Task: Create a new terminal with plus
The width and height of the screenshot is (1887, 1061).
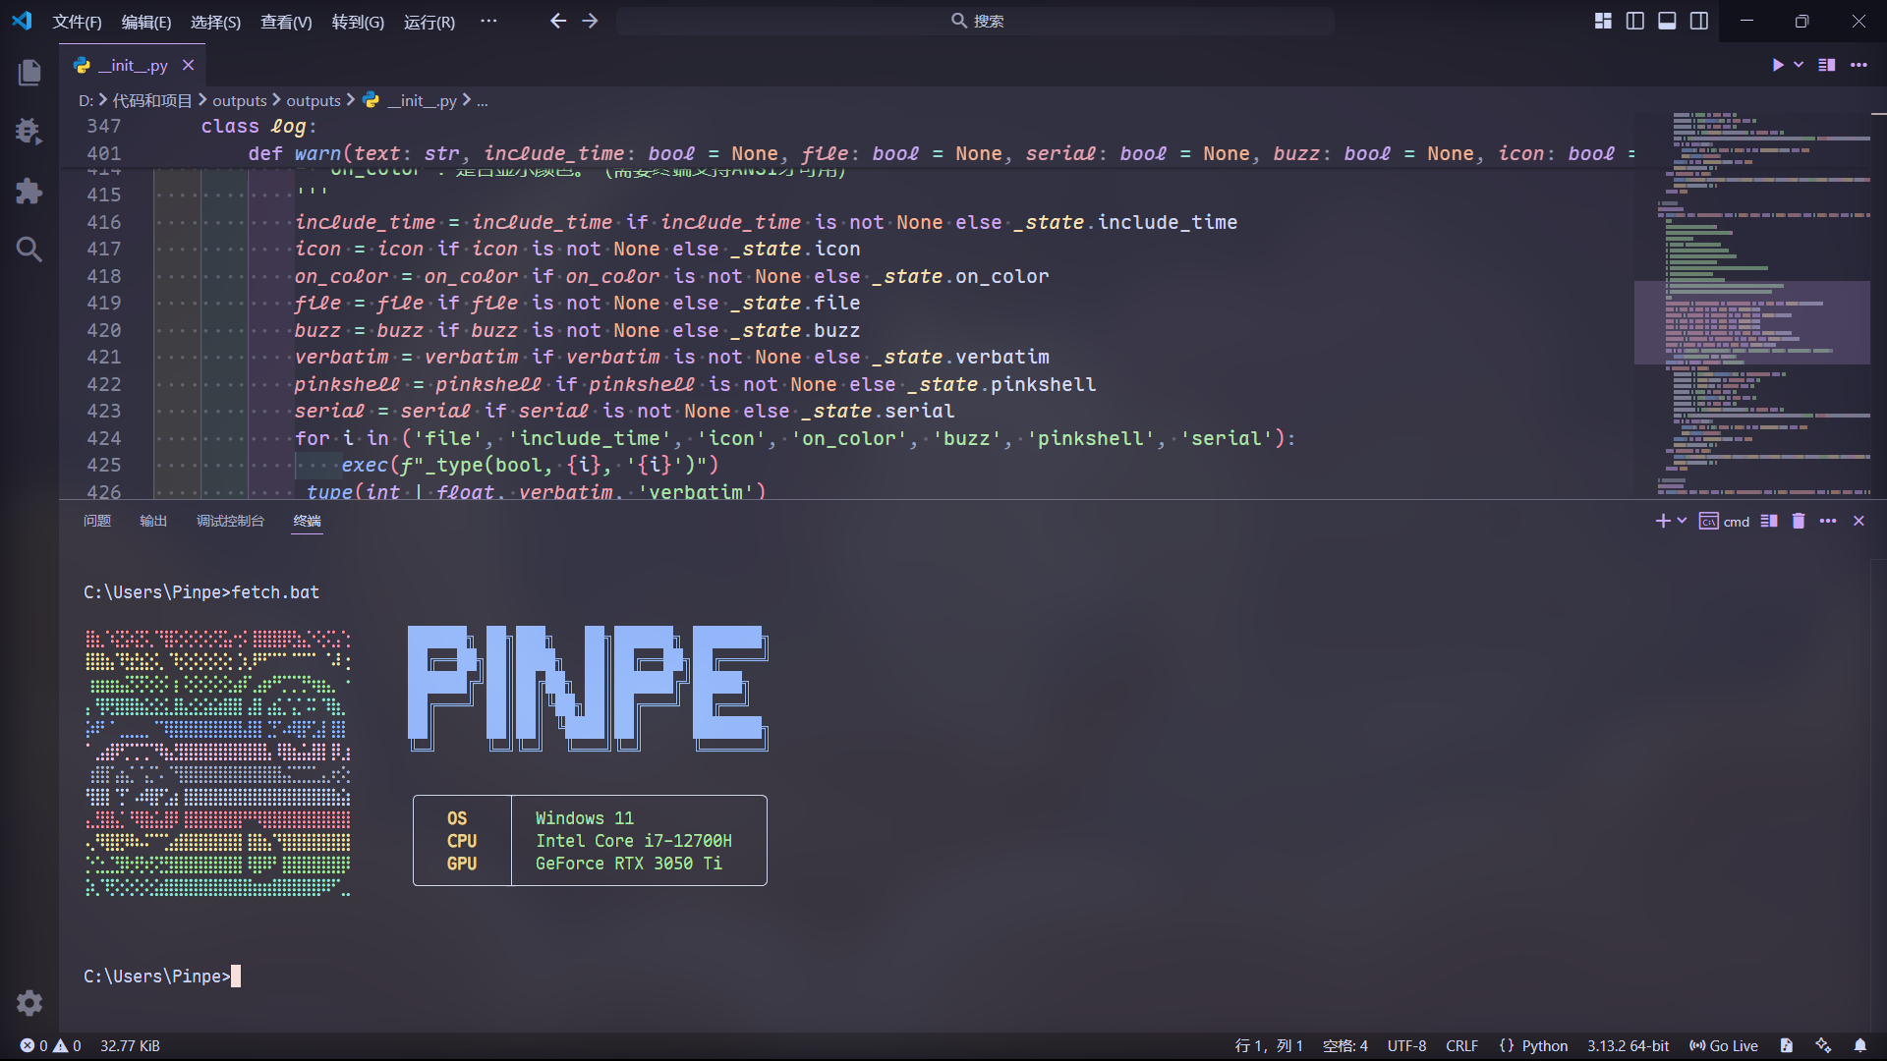Action: [x=1662, y=521]
